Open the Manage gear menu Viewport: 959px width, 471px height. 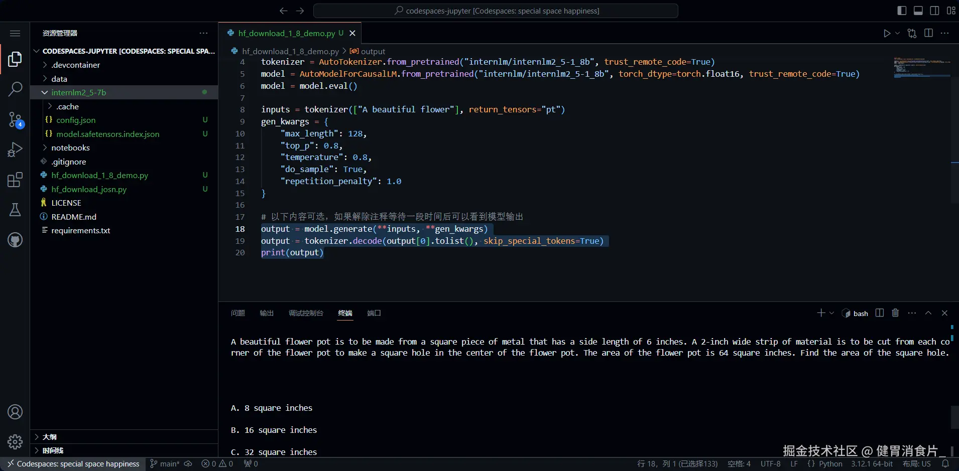[15, 442]
